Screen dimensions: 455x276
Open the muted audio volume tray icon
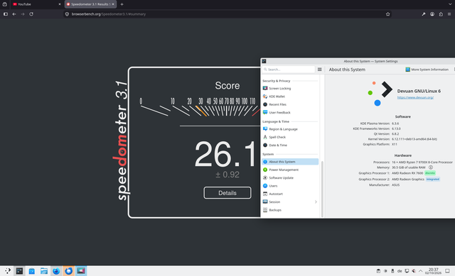tap(414, 271)
